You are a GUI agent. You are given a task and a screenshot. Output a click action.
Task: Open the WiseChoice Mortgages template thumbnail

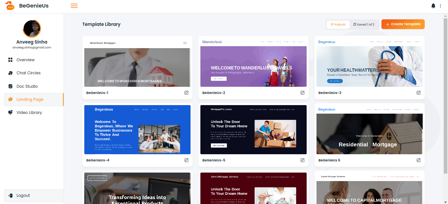pyautogui.click(x=137, y=62)
